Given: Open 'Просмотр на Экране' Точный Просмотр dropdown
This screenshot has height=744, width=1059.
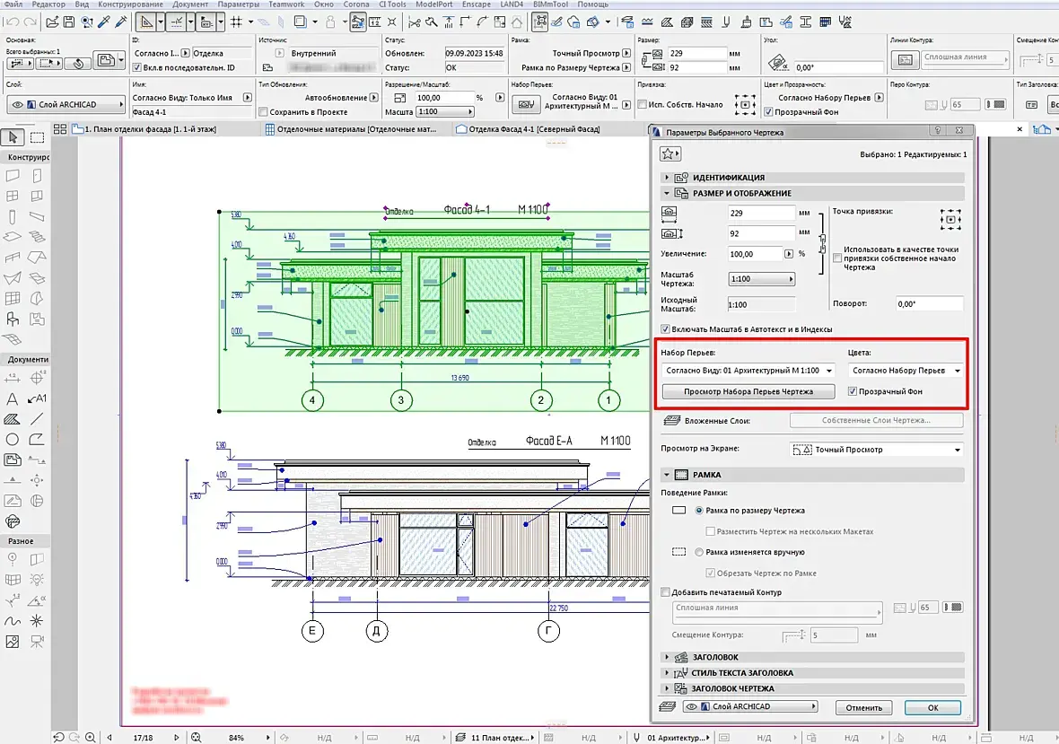Looking at the screenshot, I should 877,450.
